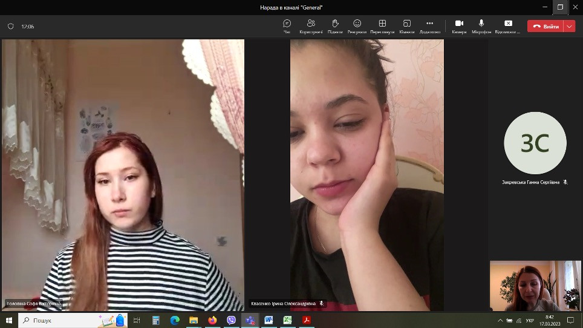The height and width of the screenshot is (328, 583).
Task: Mute or unmute the Microphone
Action: coord(481,26)
